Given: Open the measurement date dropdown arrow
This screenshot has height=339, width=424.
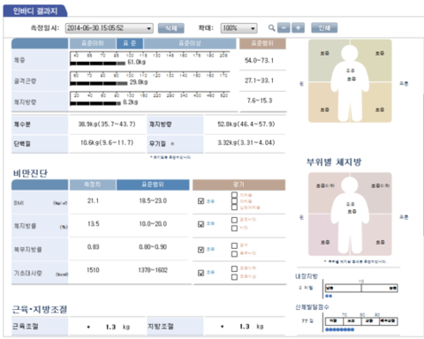Looking at the screenshot, I should coord(149,28).
